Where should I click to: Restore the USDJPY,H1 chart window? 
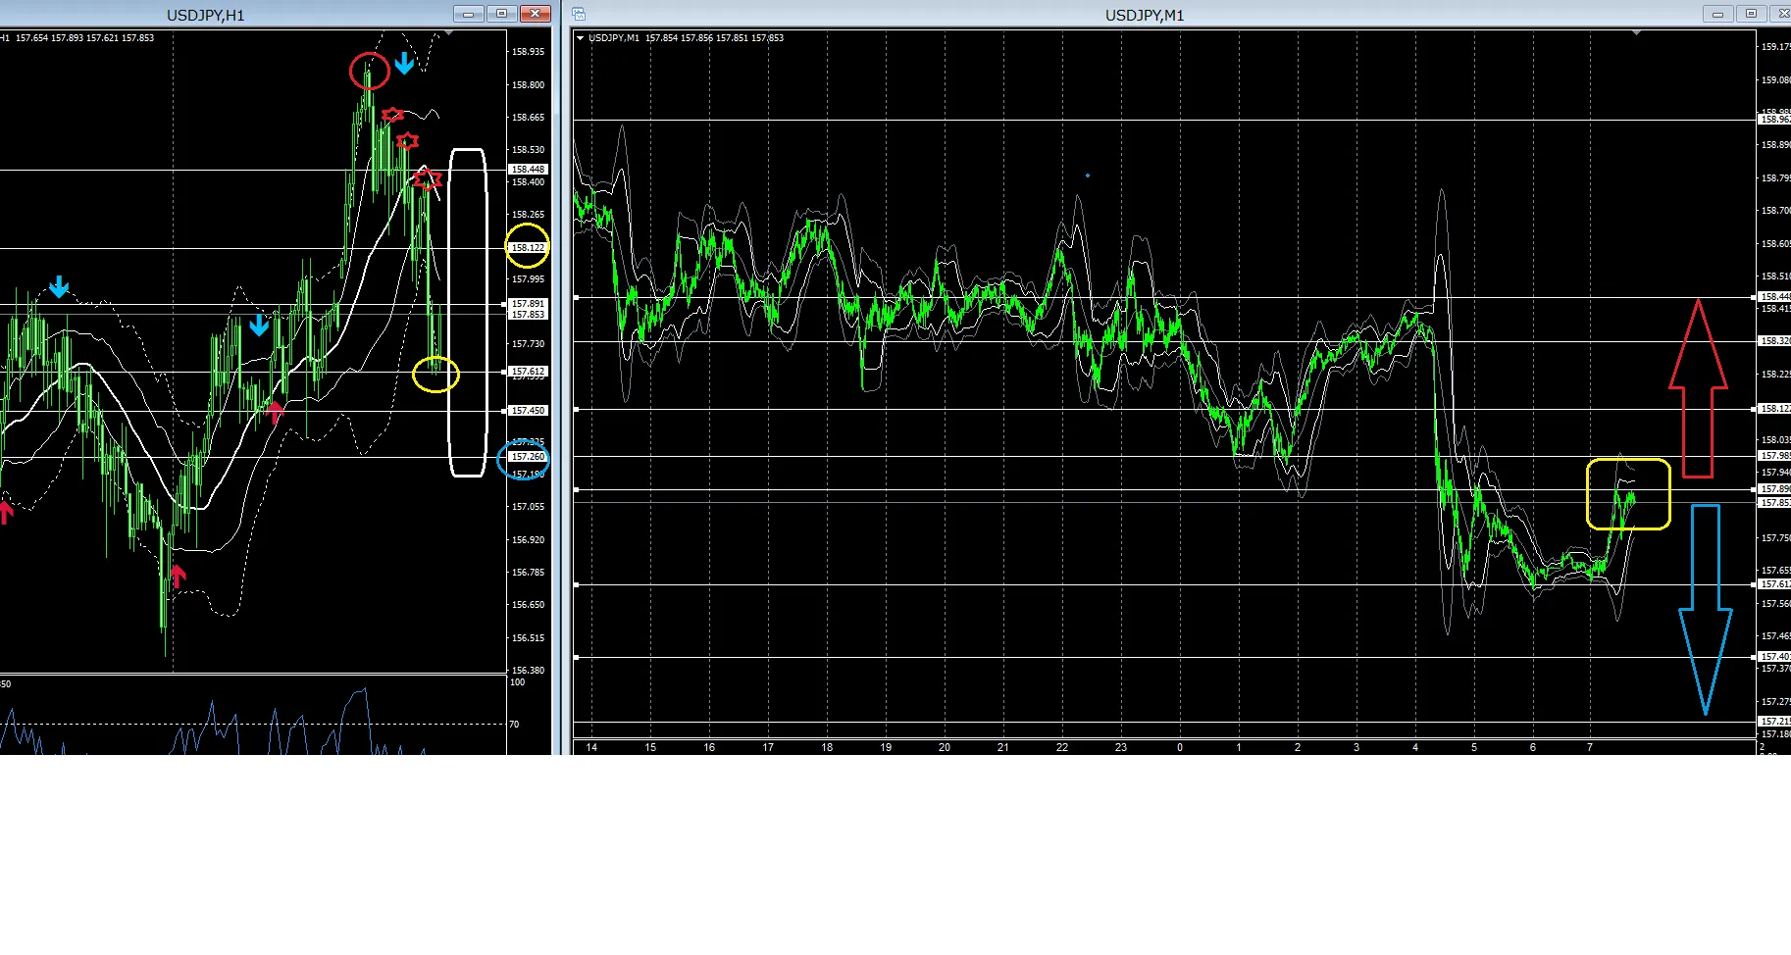click(501, 14)
